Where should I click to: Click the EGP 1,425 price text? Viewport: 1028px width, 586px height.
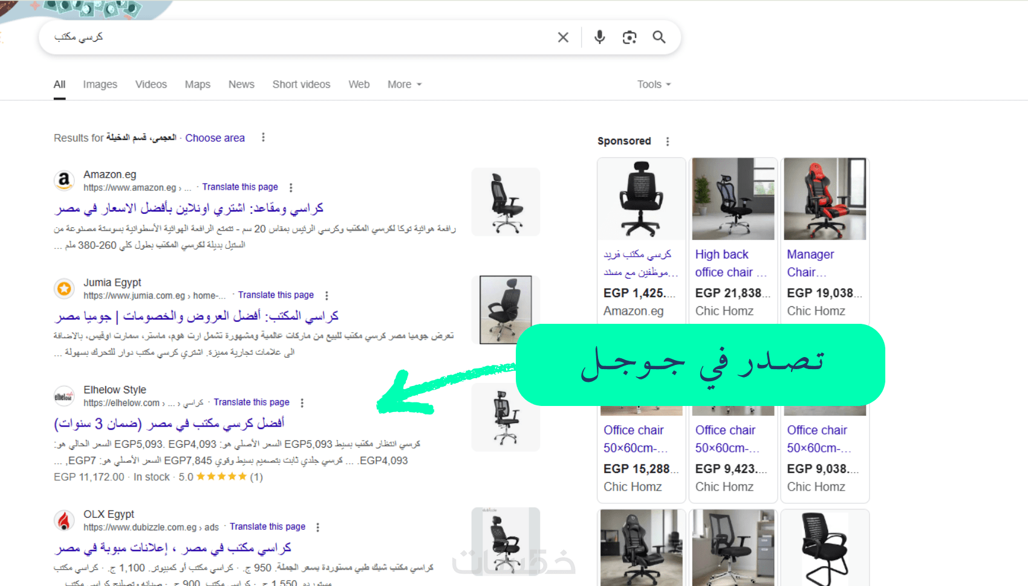coord(639,293)
